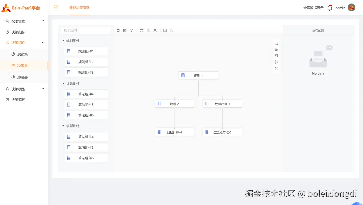Select 算法组件5 under 模型训练
The height and width of the screenshot is (205, 363).
point(86,147)
